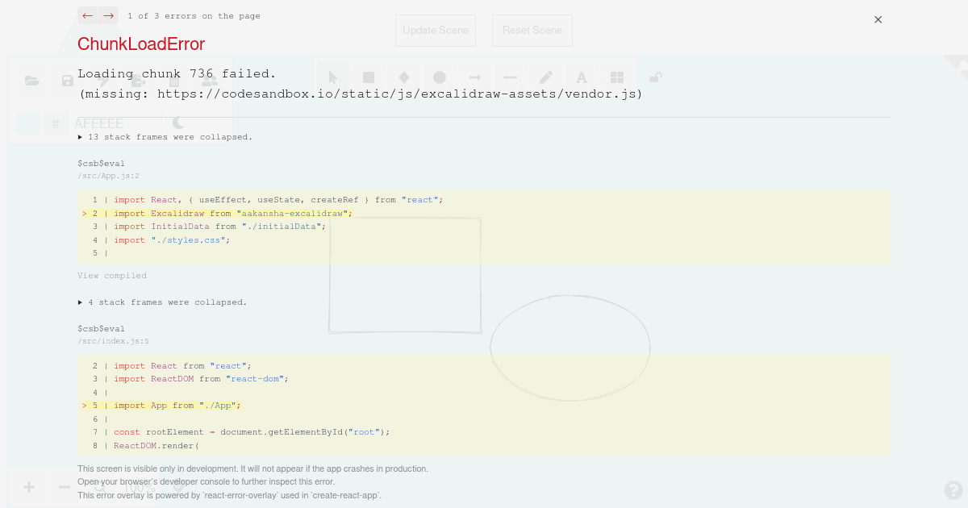Select the Diamond tool
This screenshot has height=508, width=968.
tap(404, 77)
